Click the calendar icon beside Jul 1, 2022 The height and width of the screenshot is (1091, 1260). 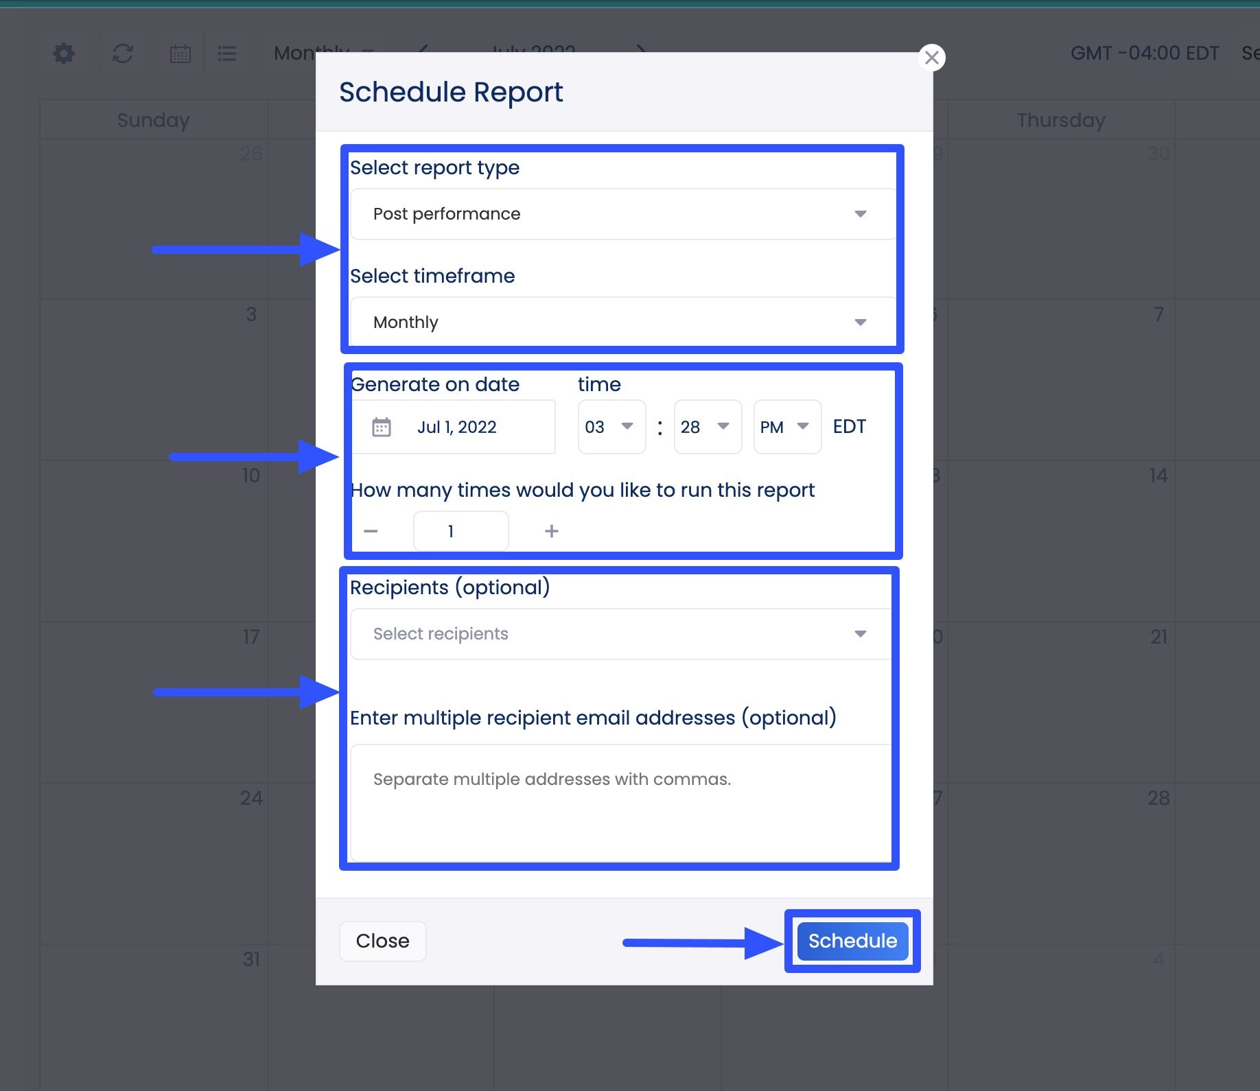coord(382,426)
